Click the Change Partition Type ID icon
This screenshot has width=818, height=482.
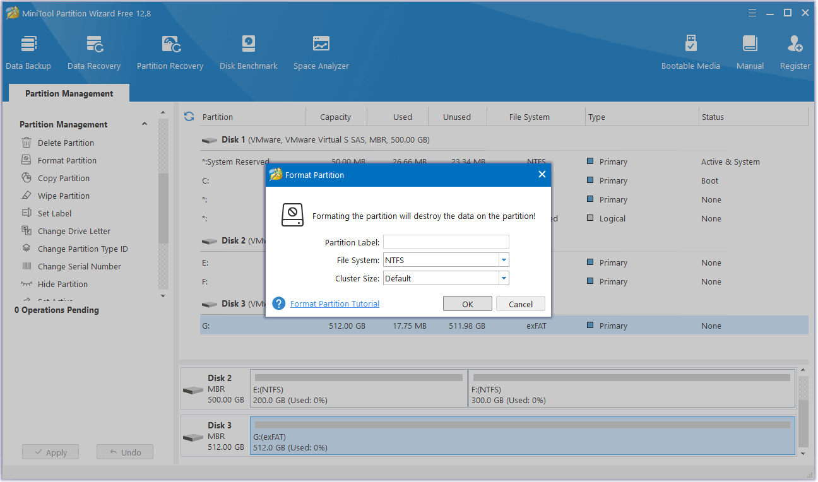click(27, 249)
